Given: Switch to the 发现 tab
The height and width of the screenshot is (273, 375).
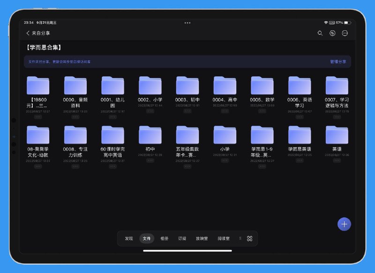Looking at the screenshot, I should [129, 238].
